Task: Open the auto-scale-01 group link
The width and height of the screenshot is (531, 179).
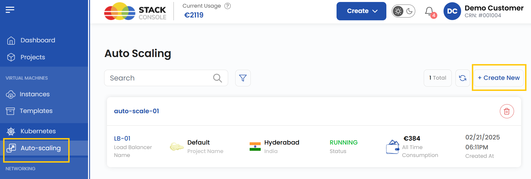Action: coord(136,111)
